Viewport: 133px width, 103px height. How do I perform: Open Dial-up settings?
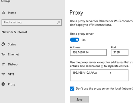pyautogui.click(x=13, y=64)
